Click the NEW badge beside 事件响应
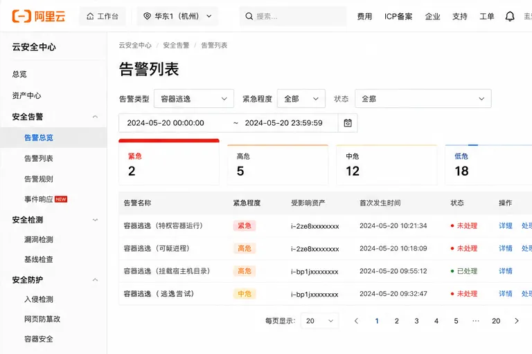The height and width of the screenshot is (354, 532). click(x=61, y=199)
